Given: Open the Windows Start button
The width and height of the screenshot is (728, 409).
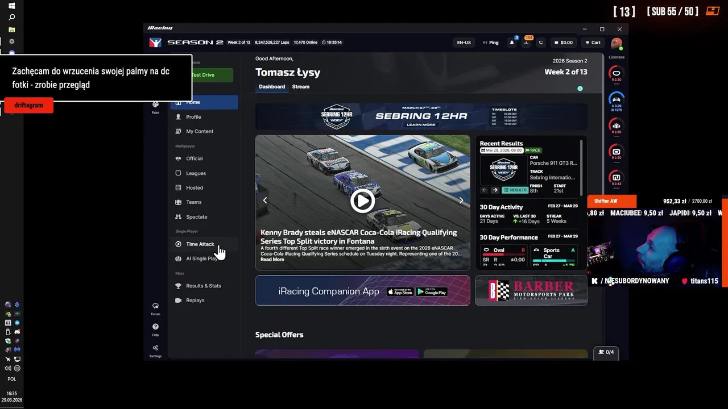Looking at the screenshot, I should tap(11, 6).
